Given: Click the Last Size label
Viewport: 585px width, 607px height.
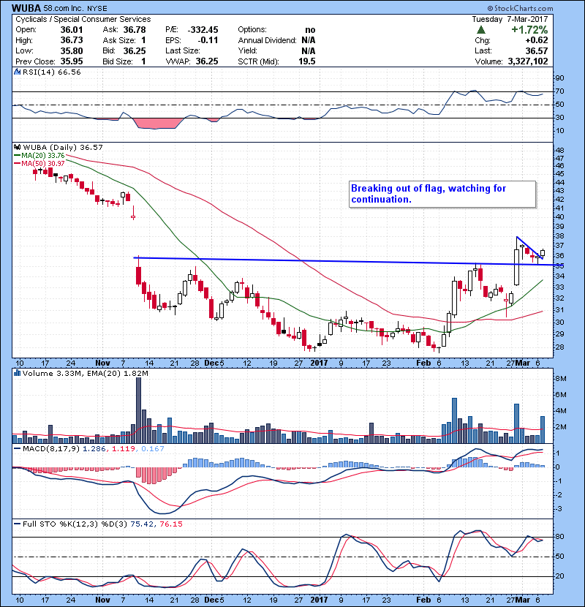Looking at the screenshot, I should coord(183,50).
